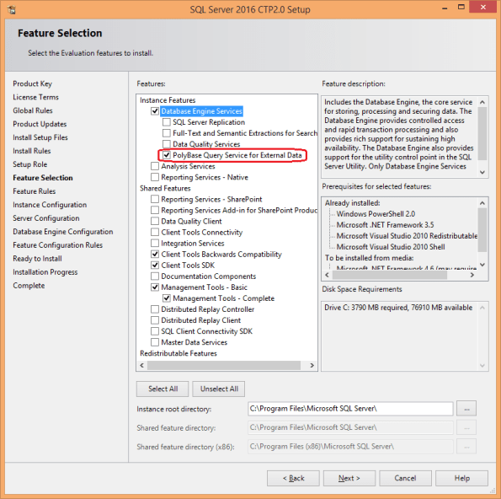Select Setup Role step

pyautogui.click(x=30, y=164)
